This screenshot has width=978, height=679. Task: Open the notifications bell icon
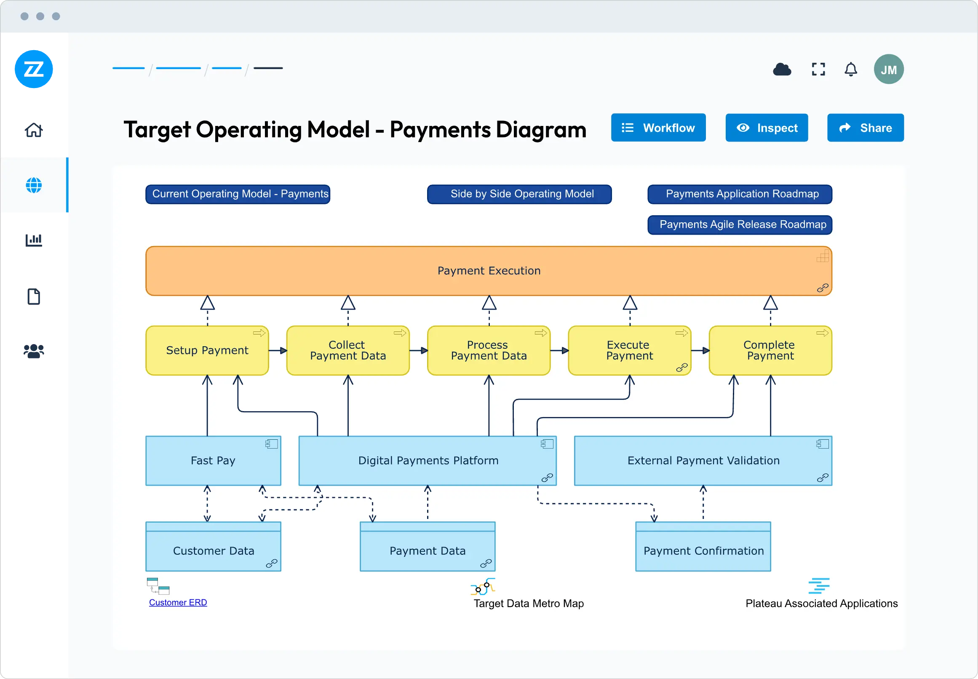tap(850, 69)
